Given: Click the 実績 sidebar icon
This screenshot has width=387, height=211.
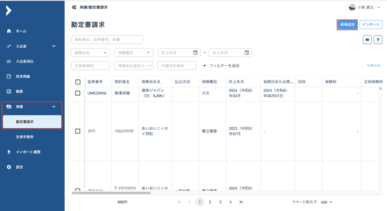Looking at the screenshot, I should 9,106.
